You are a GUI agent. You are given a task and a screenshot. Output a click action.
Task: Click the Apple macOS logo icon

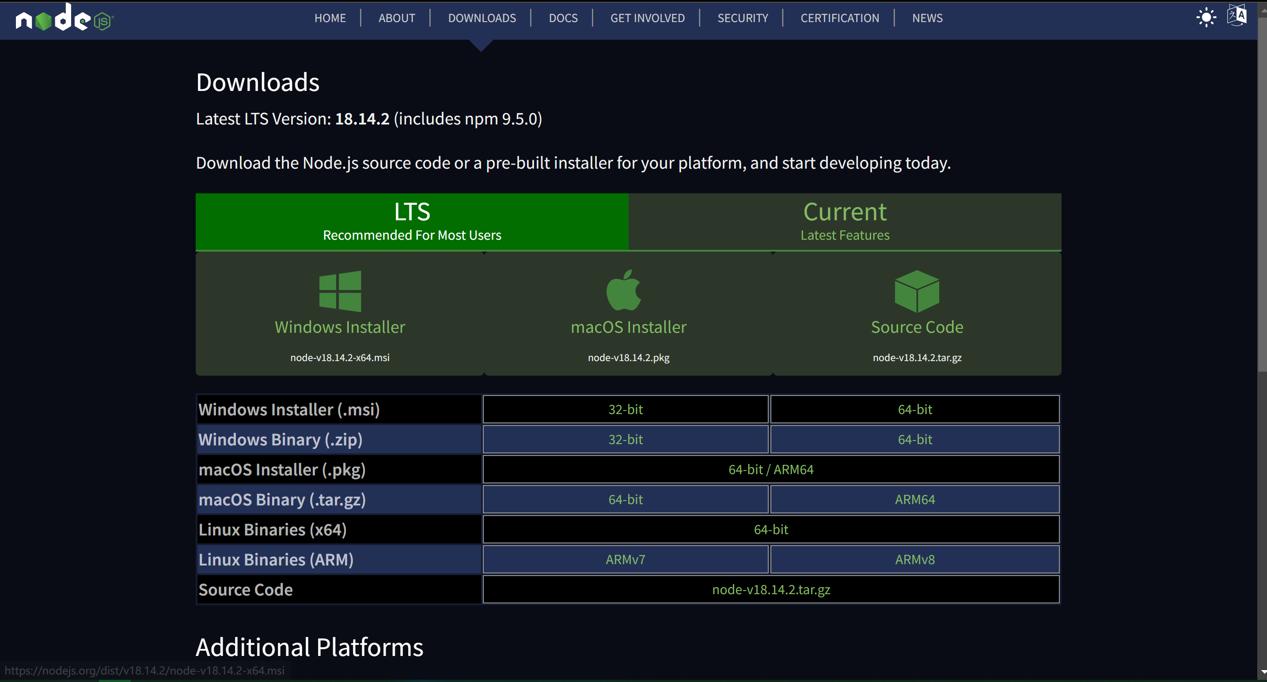624,290
